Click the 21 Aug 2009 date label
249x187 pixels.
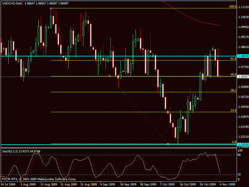click(x=69, y=184)
